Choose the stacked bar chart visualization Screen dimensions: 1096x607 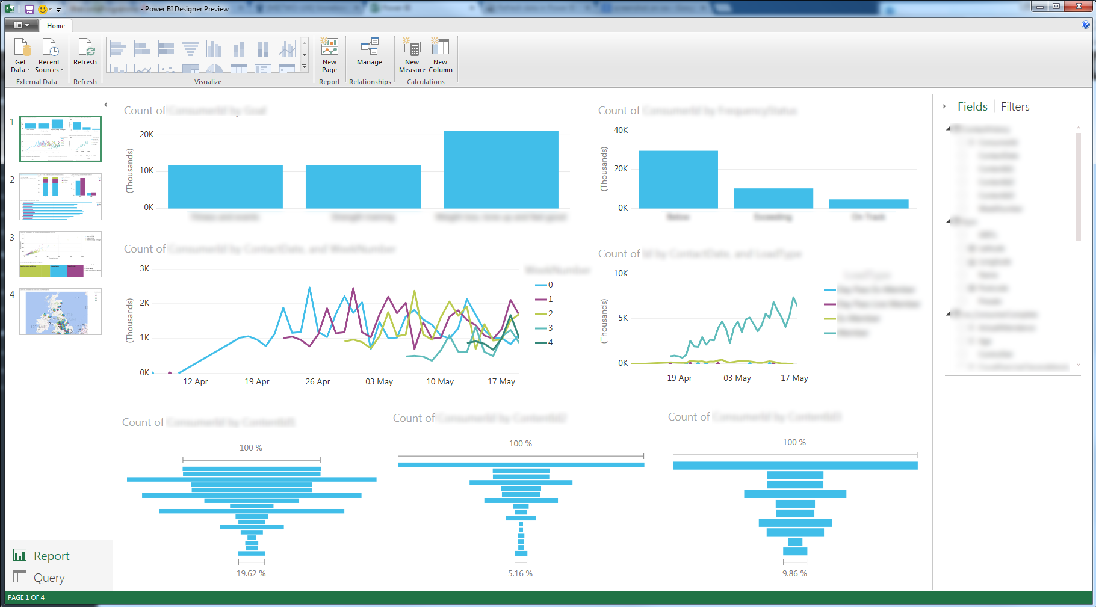pyautogui.click(x=143, y=49)
